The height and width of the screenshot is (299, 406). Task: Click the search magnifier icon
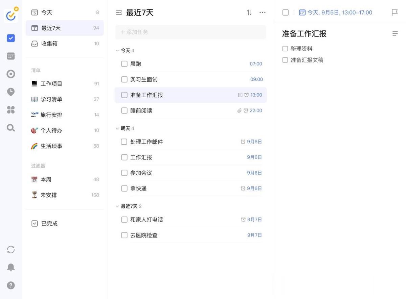(x=11, y=128)
